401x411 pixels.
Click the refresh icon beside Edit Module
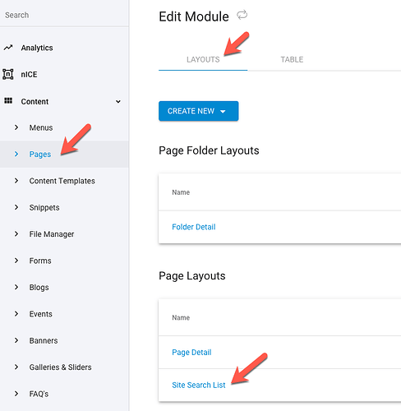point(242,15)
